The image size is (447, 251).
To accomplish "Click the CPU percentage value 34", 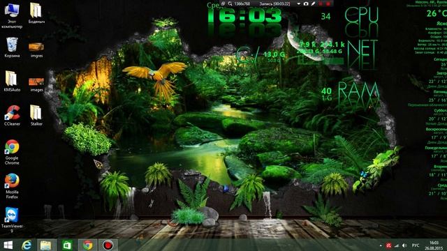I will (326, 16).
